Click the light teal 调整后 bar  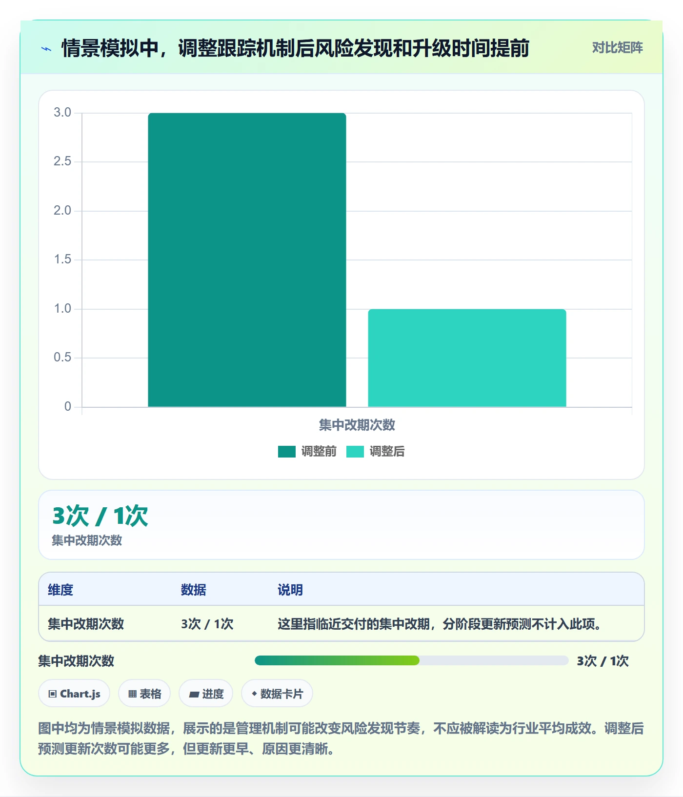tap(467, 358)
